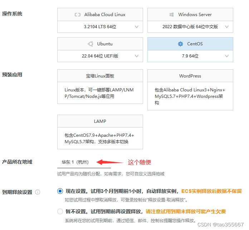This screenshot has height=230, width=249.
Task: Open the 7.9 64位 CentOS version dropdown
Action: click(x=190, y=56)
